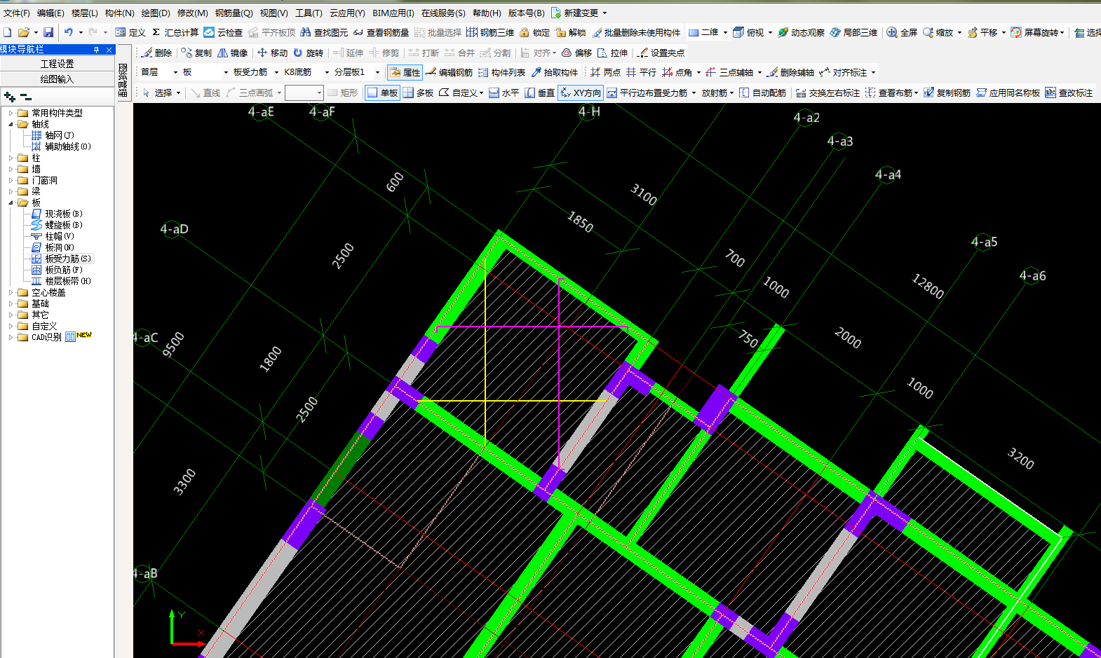Viewport: 1101px width, 658px height.
Task: Open the 帮助(H) menu
Action: point(487,13)
